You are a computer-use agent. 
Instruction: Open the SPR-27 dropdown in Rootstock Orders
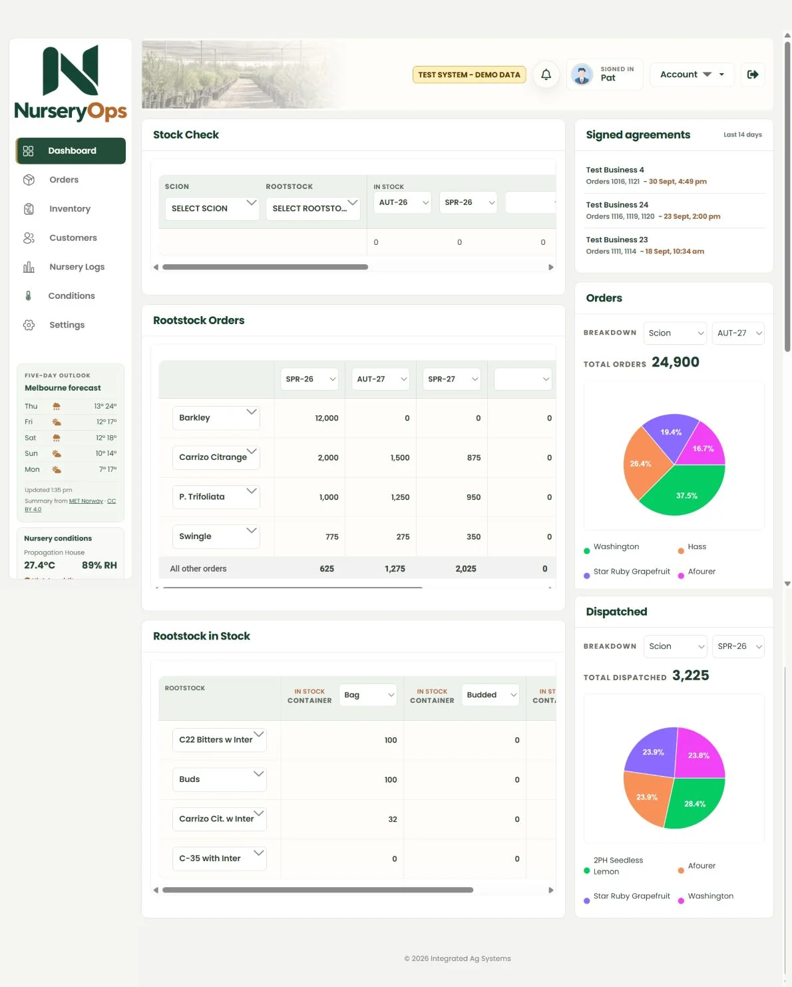click(x=452, y=379)
